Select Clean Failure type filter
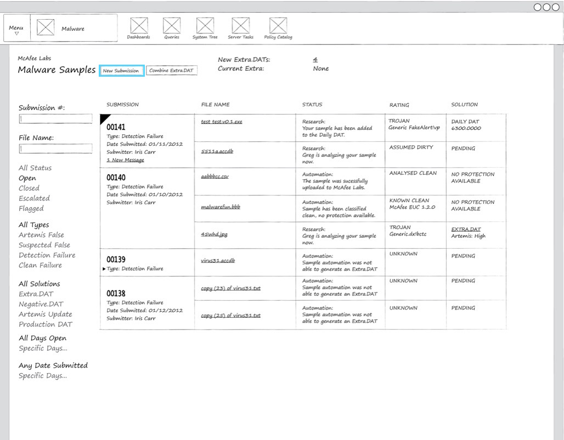Viewport: 564px width, 440px height. coord(40,265)
